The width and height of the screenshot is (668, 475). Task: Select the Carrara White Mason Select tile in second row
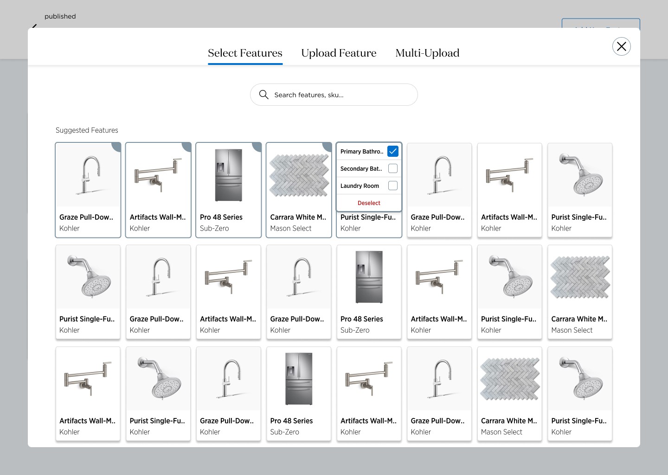point(579,292)
